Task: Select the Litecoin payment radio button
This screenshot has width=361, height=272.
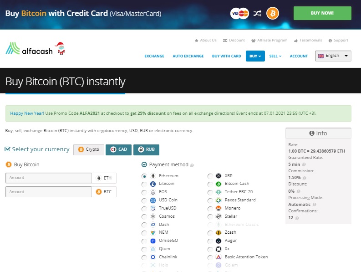Action: pyautogui.click(x=144, y=184)
